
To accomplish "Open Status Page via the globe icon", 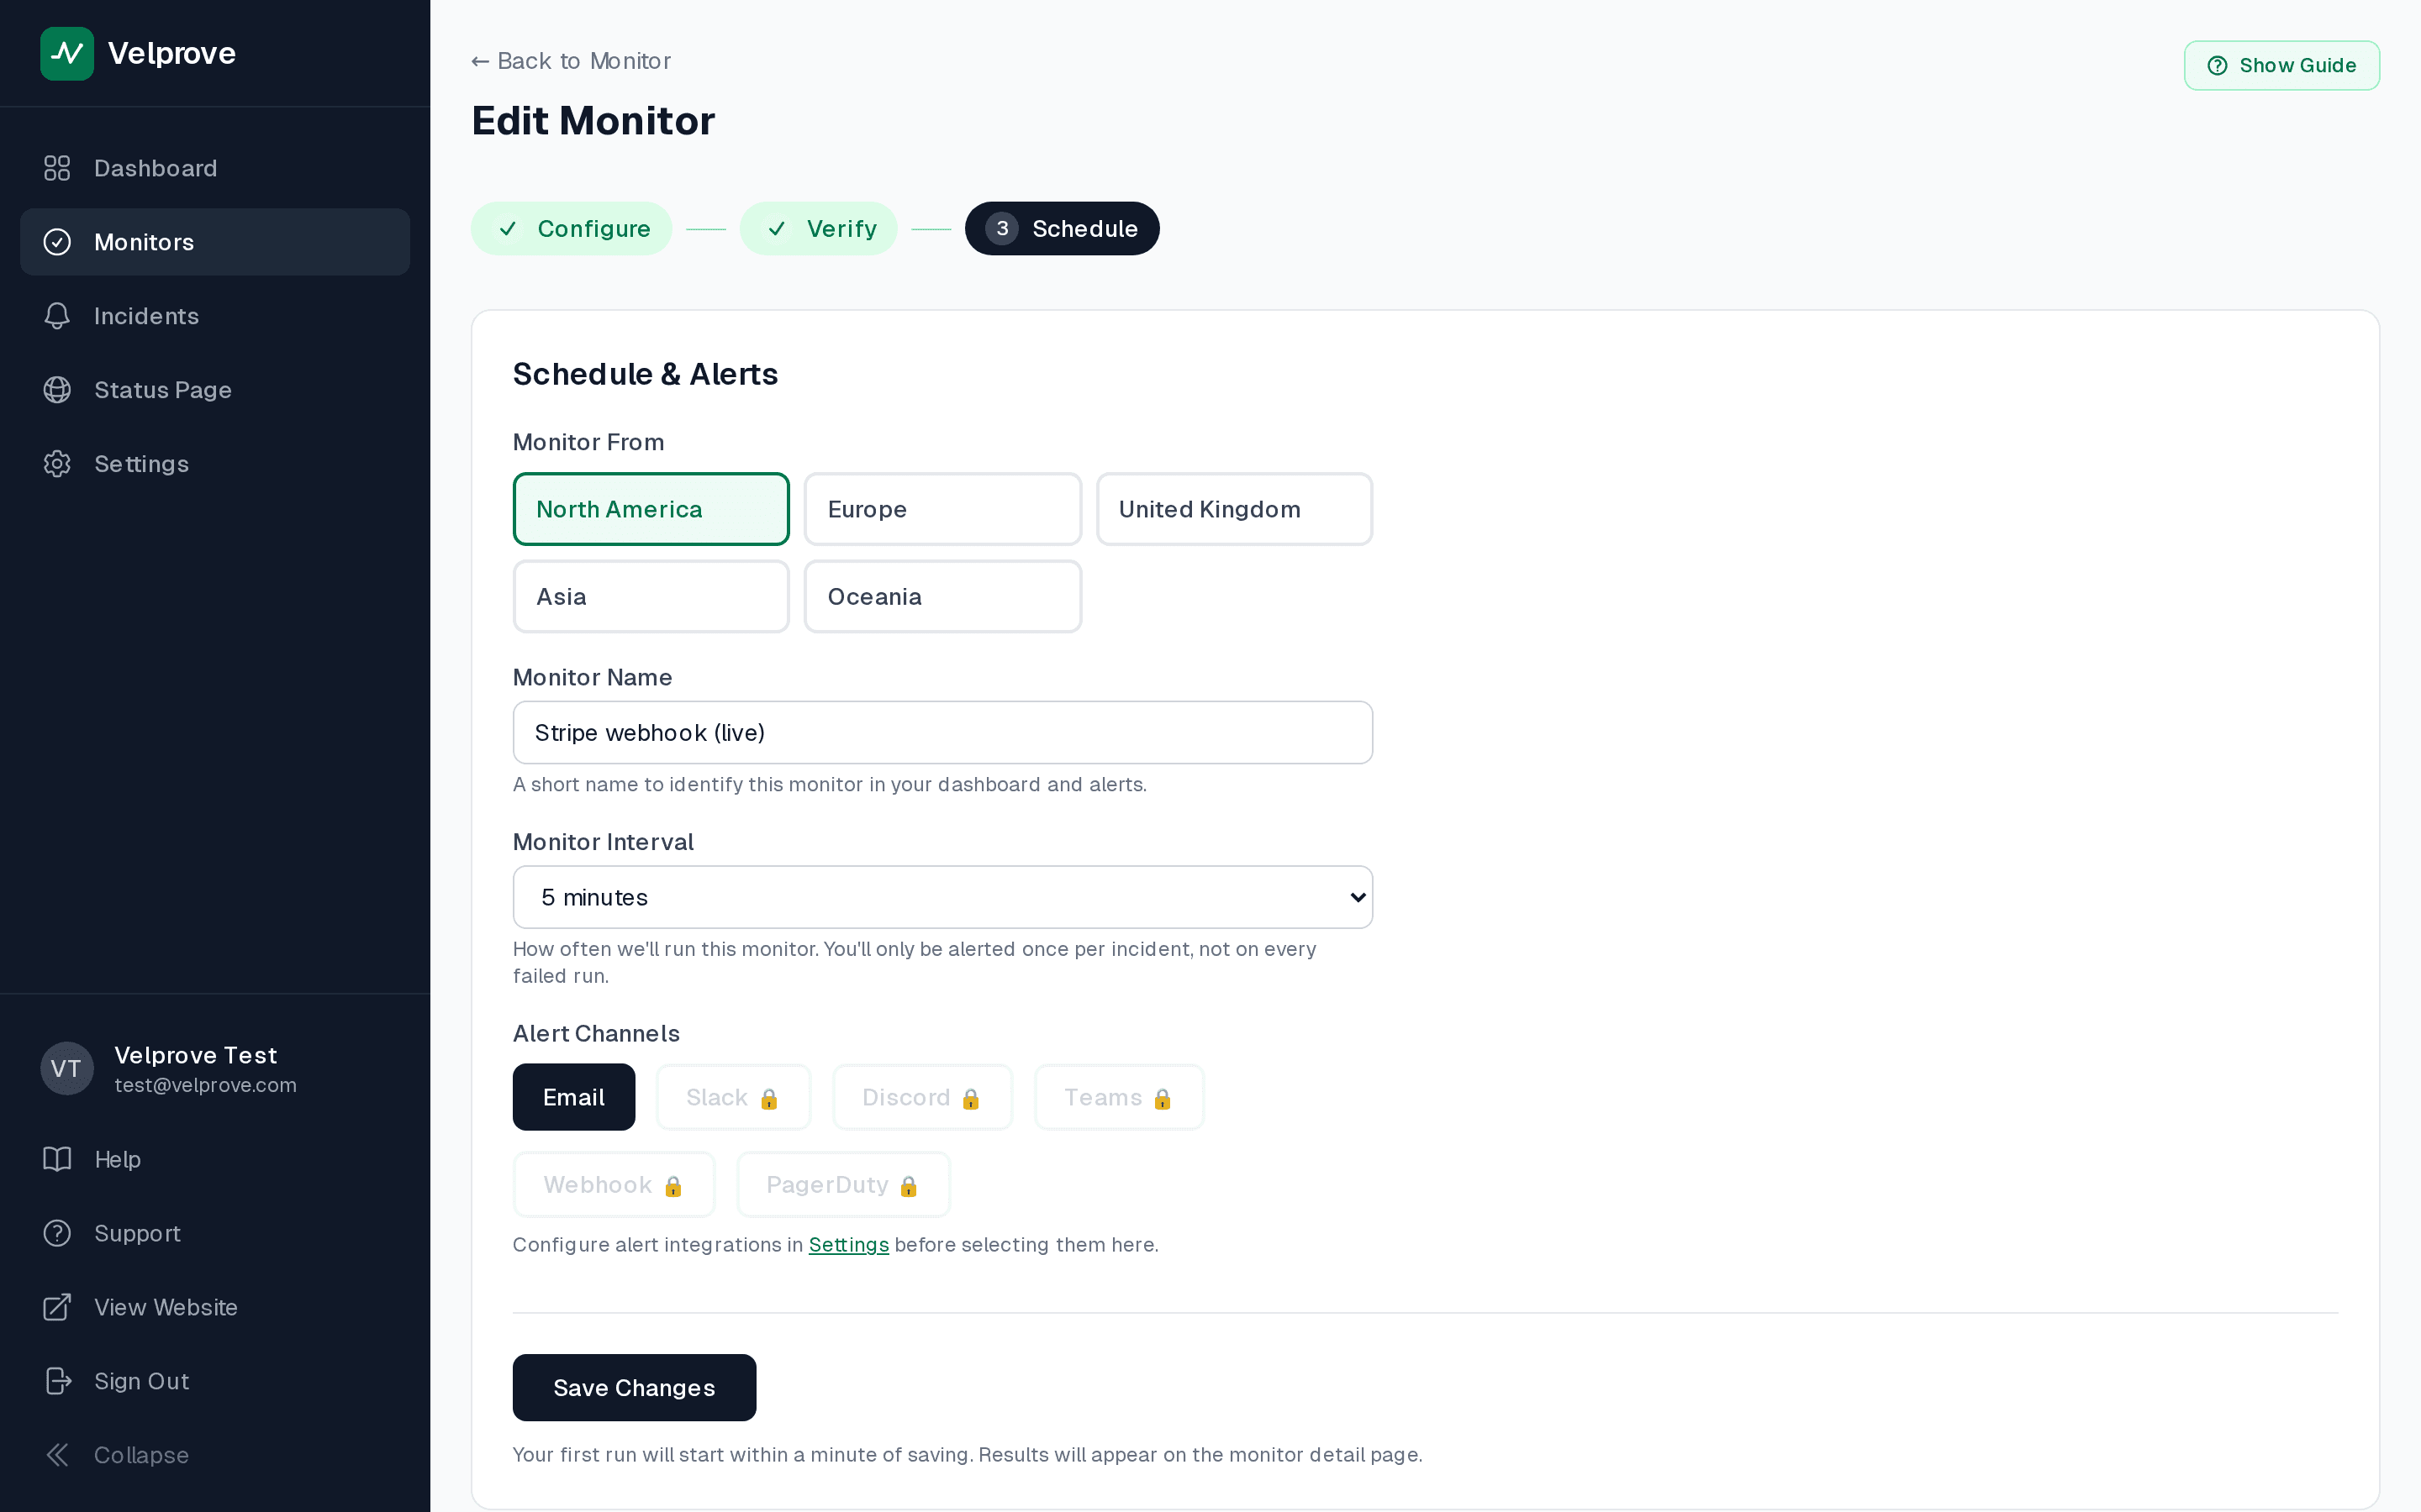I will pyautogui.click(x=57, y=389).
